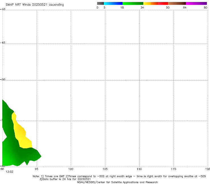Click the longitude label '115'
The width and height of the screenshot is (210, 184).
tap(174, 169)
